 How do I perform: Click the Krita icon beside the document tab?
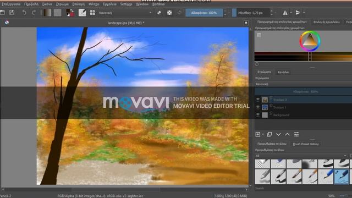pyautogui.click(x=7, y=23)
